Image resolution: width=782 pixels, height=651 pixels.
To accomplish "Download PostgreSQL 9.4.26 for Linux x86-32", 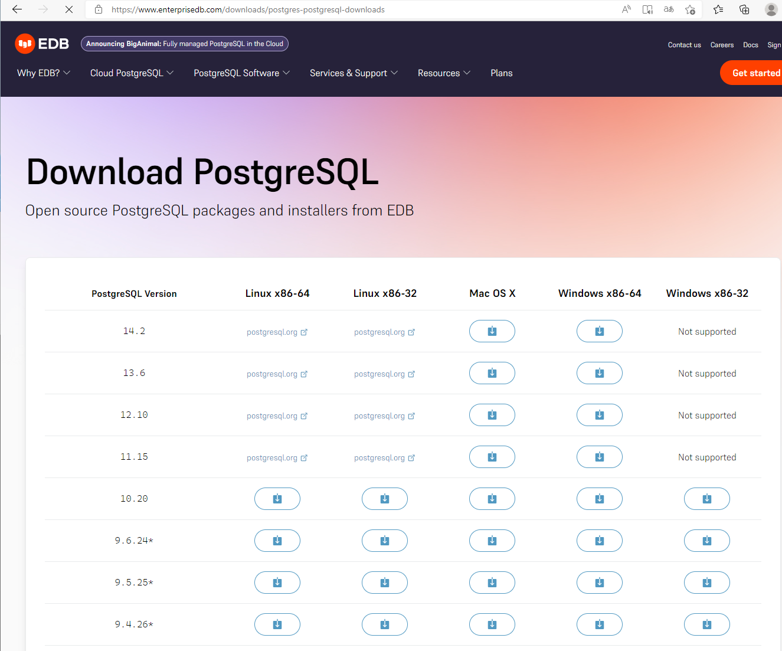I will tap(385, 624).
